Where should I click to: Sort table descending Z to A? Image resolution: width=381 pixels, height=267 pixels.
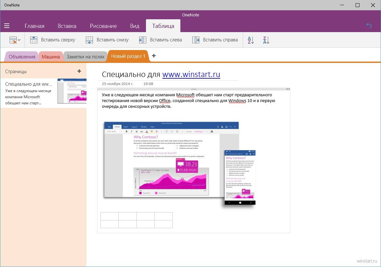(266, 40)
